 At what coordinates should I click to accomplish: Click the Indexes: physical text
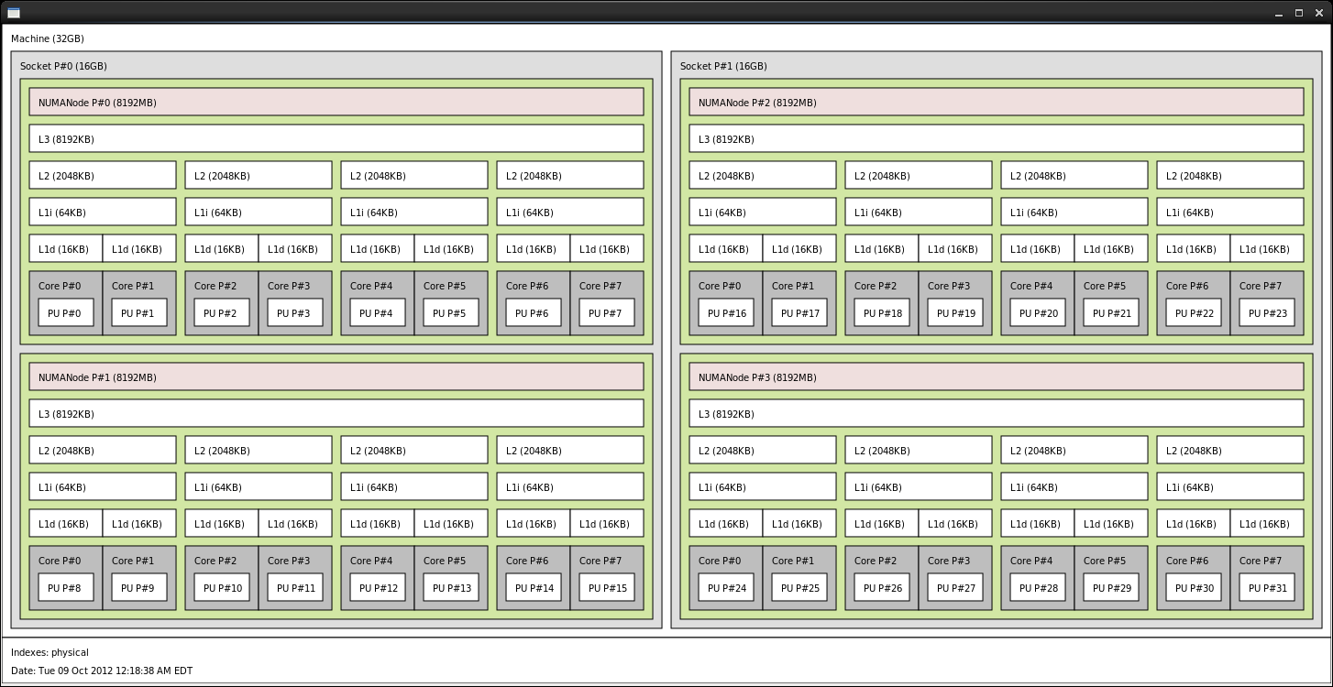[50, 652]
